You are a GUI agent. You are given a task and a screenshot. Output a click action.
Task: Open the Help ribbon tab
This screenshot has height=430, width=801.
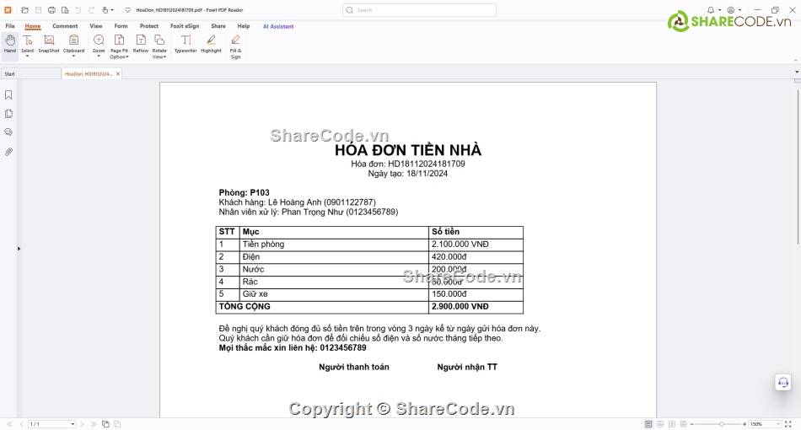point(244,26)
